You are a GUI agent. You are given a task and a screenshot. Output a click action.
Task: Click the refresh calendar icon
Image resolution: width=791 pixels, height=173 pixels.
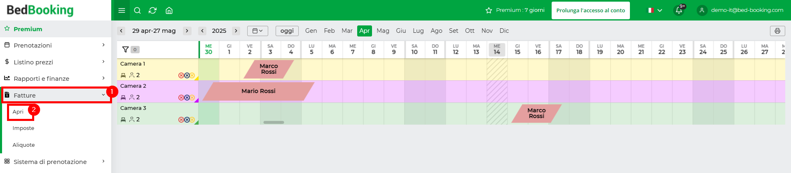coord(153,10)
